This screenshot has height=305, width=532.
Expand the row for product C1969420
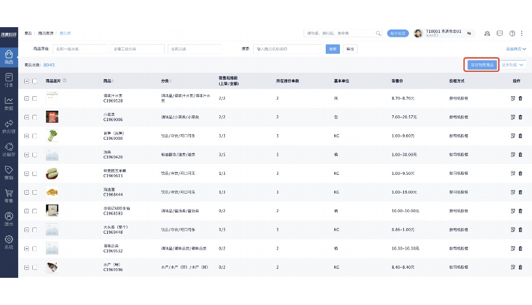tap(27, 154)
